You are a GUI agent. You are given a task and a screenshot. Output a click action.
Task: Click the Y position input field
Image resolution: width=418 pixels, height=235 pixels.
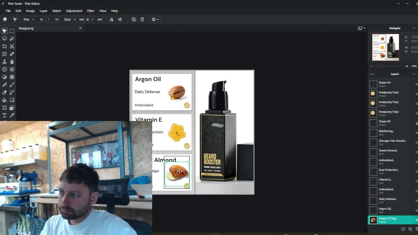53,20
